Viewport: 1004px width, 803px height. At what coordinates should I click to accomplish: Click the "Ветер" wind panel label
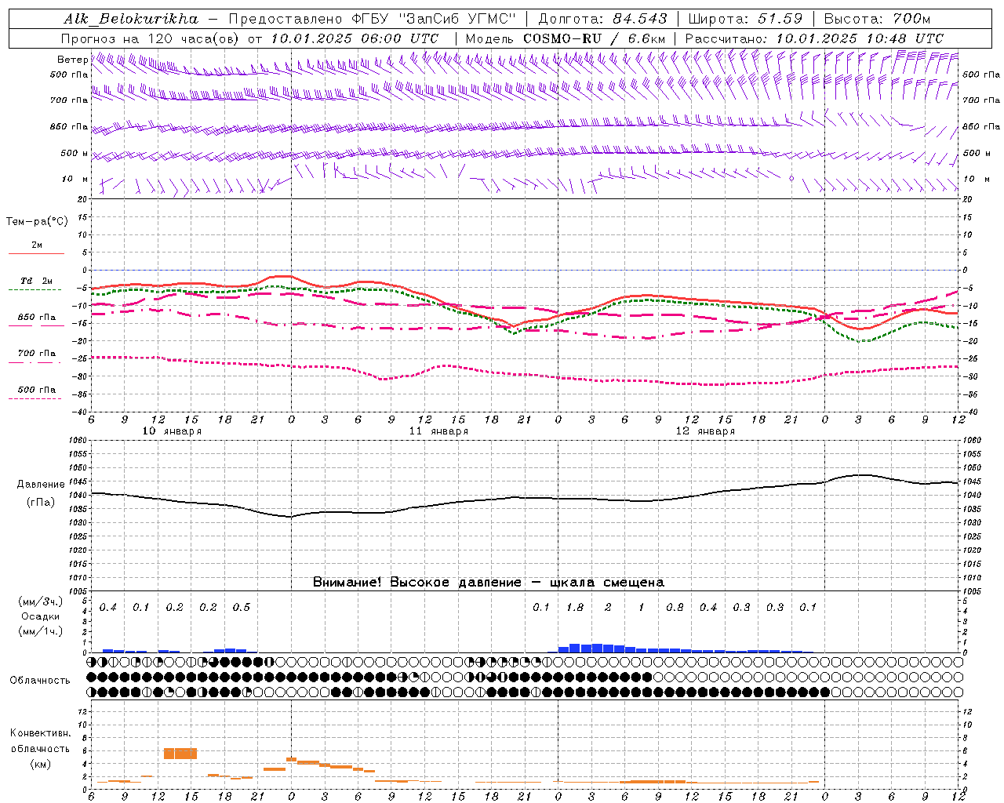pyautogui.click(x=72, y=60)
